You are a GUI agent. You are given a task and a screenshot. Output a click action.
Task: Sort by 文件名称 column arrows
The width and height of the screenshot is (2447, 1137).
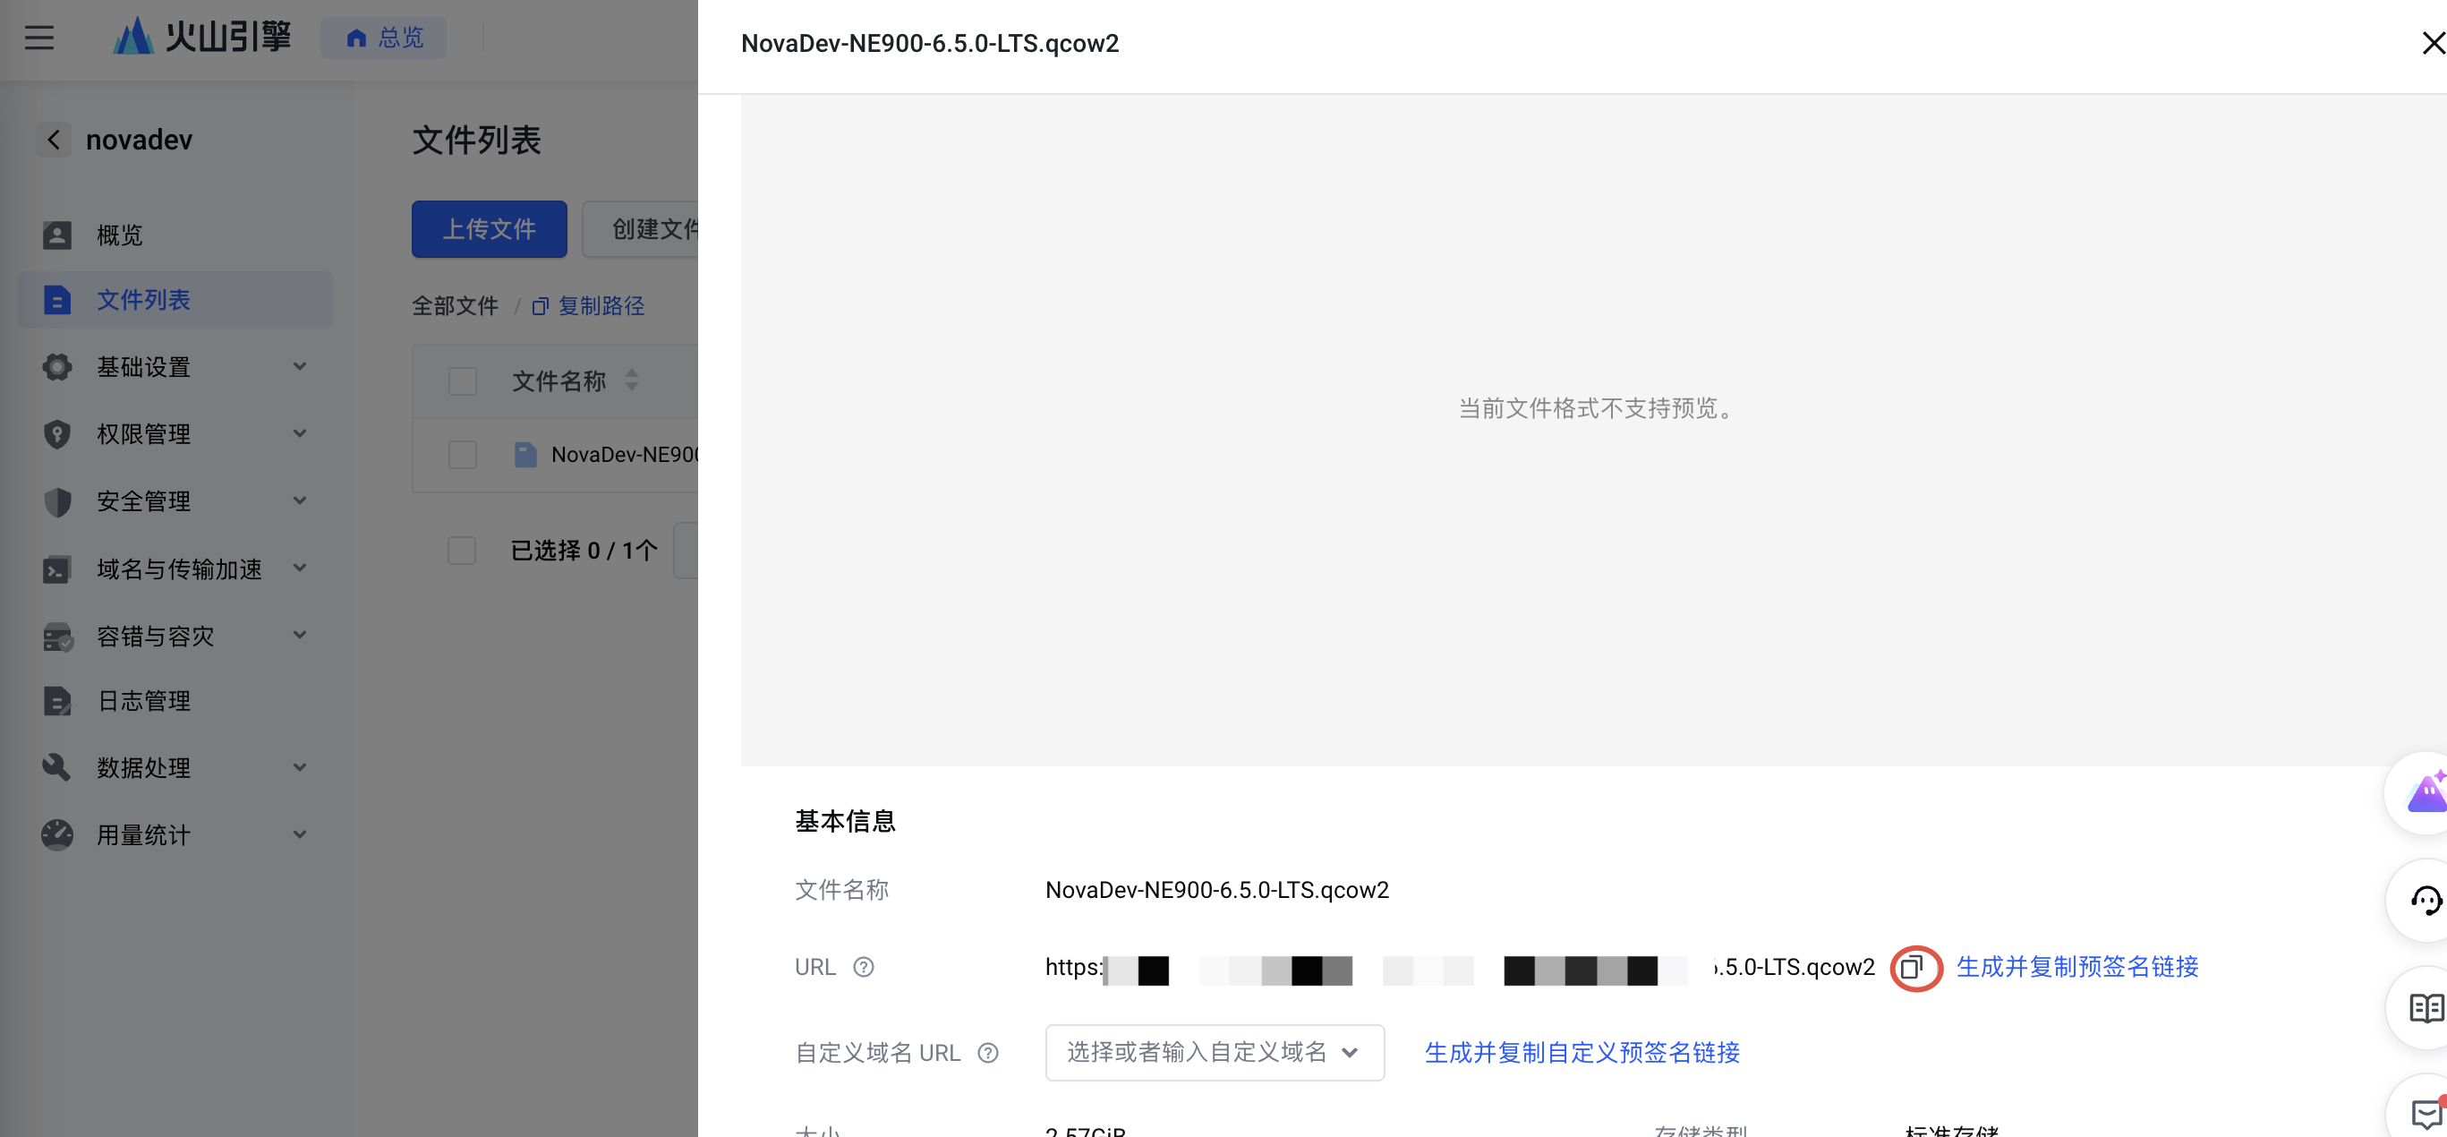tap(632, 380)
